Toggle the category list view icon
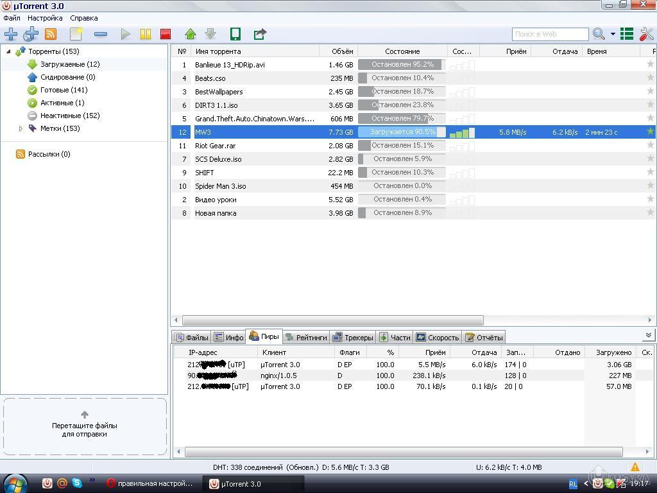The image size is (657, 493). click(x=627, y=34)
